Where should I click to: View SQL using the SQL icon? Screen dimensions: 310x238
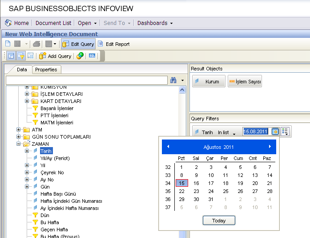pos(92,56)
